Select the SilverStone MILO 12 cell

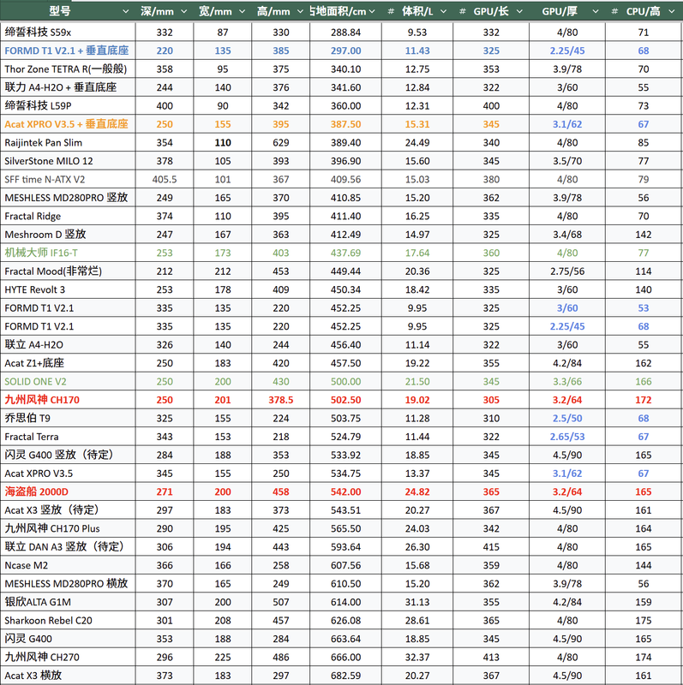(x=68, y=161)
